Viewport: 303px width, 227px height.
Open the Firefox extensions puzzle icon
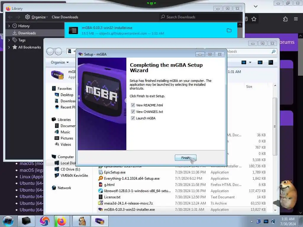click(285, 19)
